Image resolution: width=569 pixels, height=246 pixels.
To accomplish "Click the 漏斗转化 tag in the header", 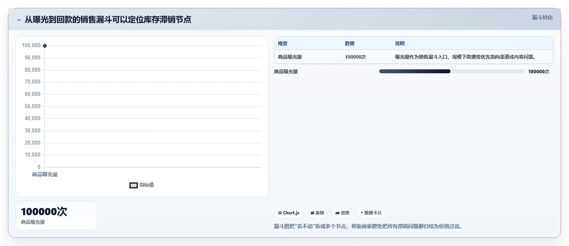I will (542, 17).
